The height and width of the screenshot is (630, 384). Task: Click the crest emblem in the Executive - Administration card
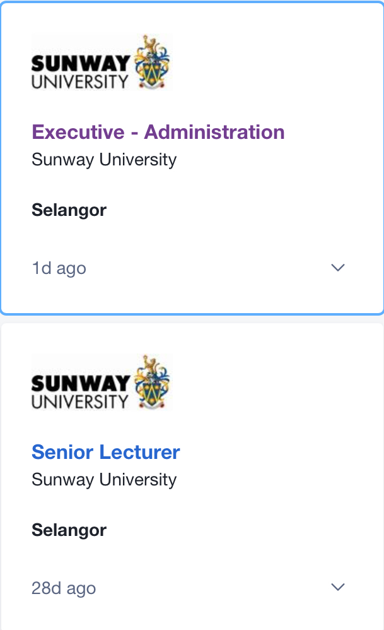point(152,62)
